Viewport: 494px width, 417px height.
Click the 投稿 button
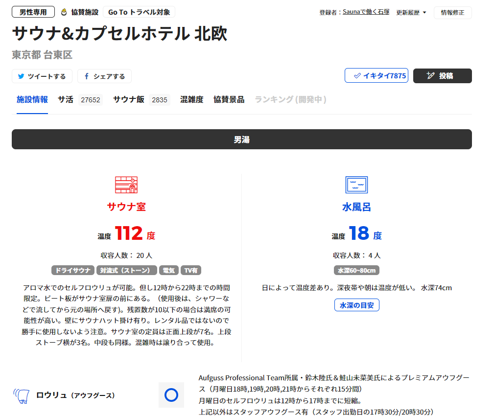click(x=442, y=75)
